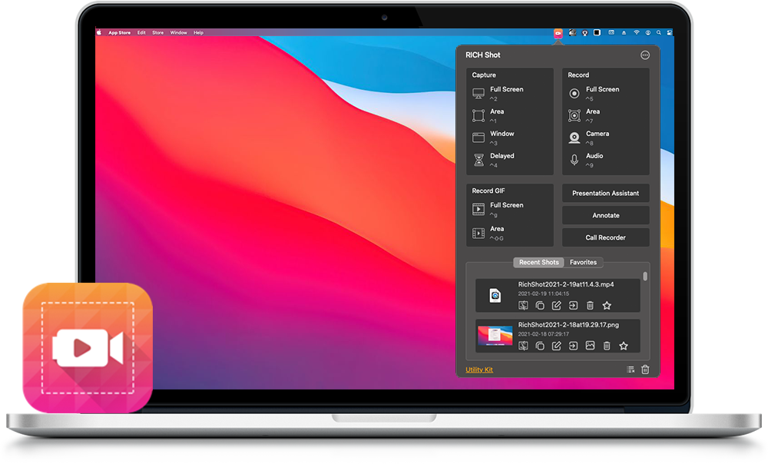Open Control Center in menu bar
768x464 pixels.
pos(670,32)
